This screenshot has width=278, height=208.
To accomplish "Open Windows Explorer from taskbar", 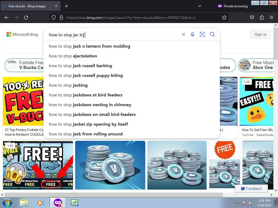I will [24, 203].
